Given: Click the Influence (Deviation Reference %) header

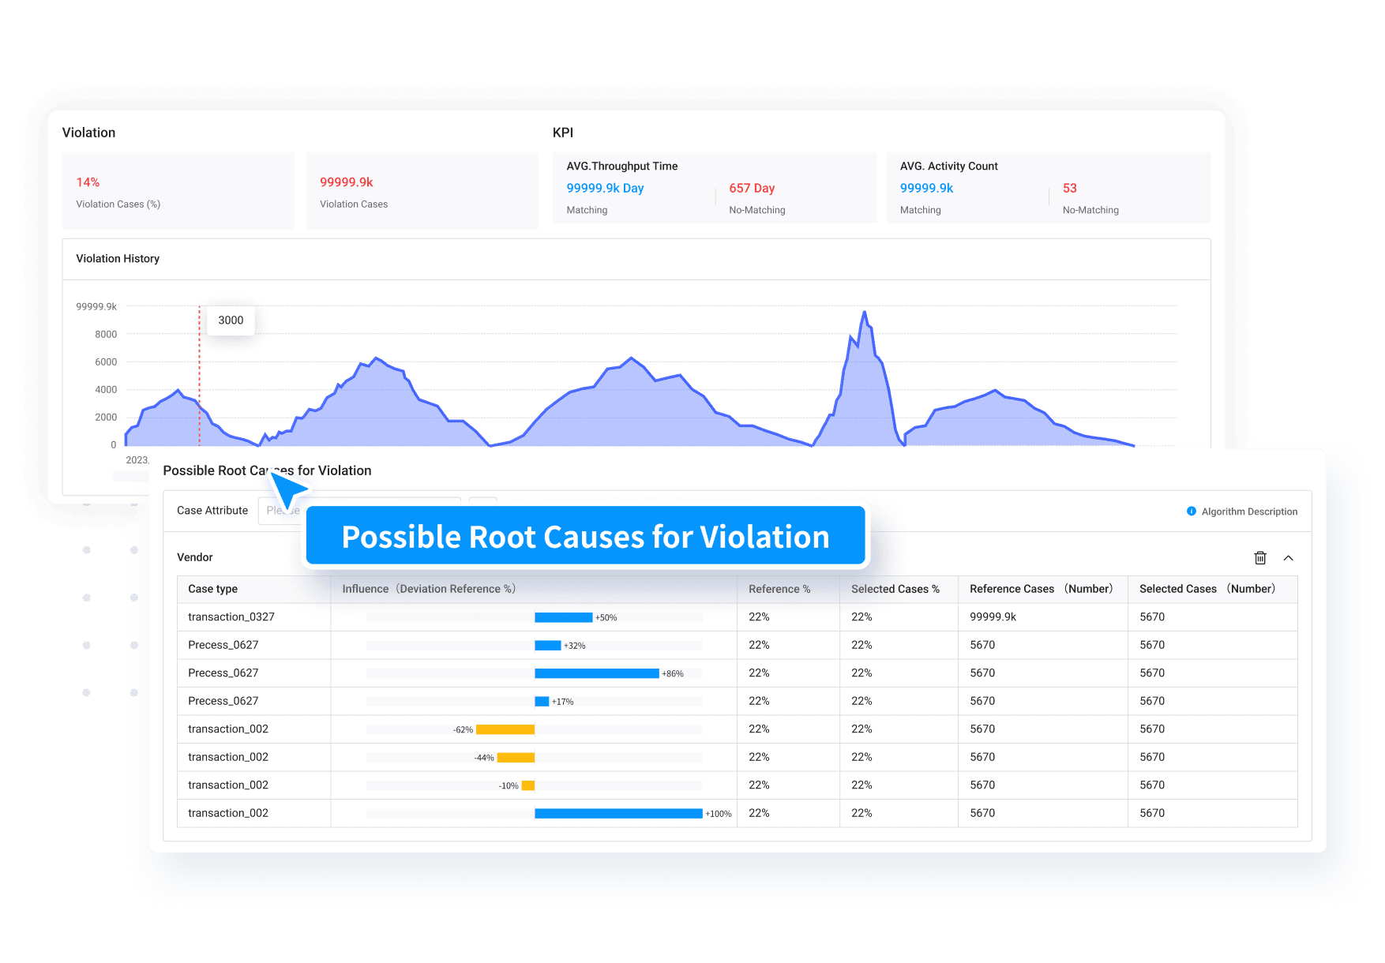Looking at the screenshot, I should (429, 589).
